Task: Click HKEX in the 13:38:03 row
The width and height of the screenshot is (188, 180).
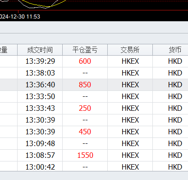Action: (x=130, y=73)
